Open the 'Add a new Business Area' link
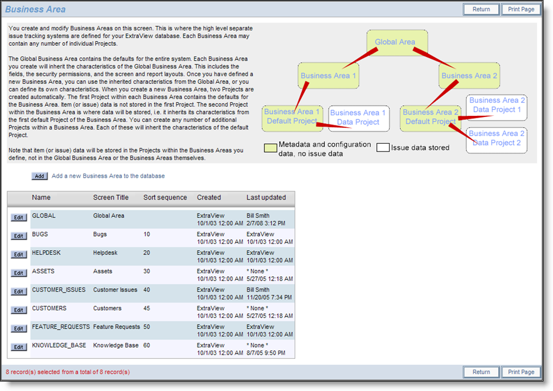The image size is (553, 391). point(108,176)
